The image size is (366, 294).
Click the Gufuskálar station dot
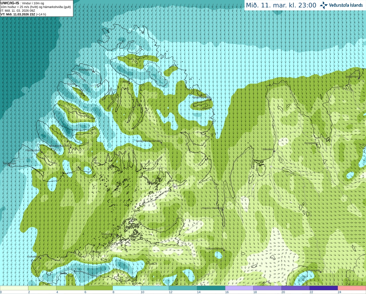pyautogui.click(x=40, y=258)
